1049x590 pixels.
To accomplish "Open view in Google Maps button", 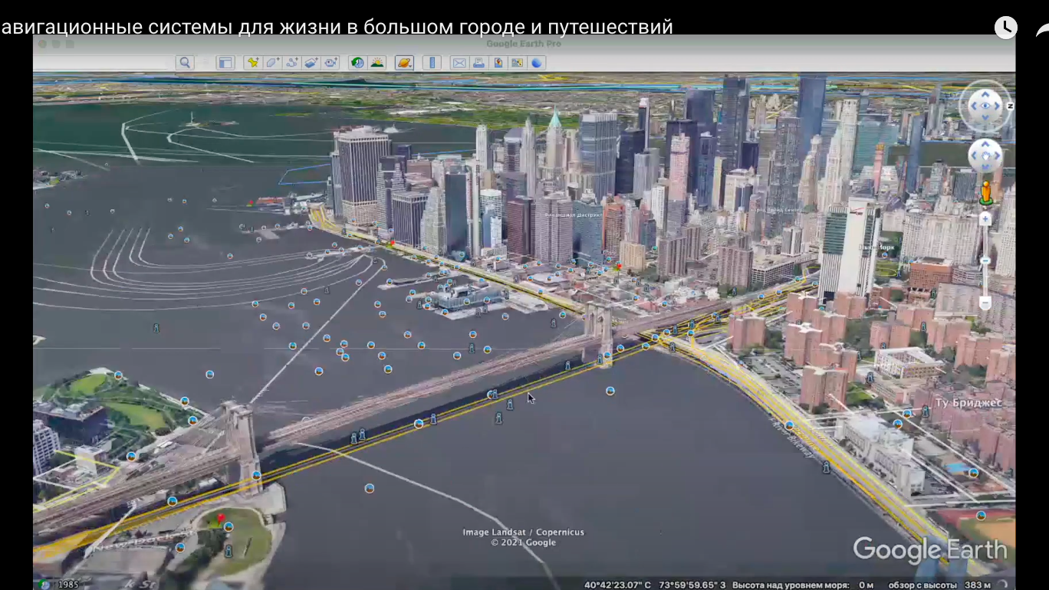I will [518, 63].
